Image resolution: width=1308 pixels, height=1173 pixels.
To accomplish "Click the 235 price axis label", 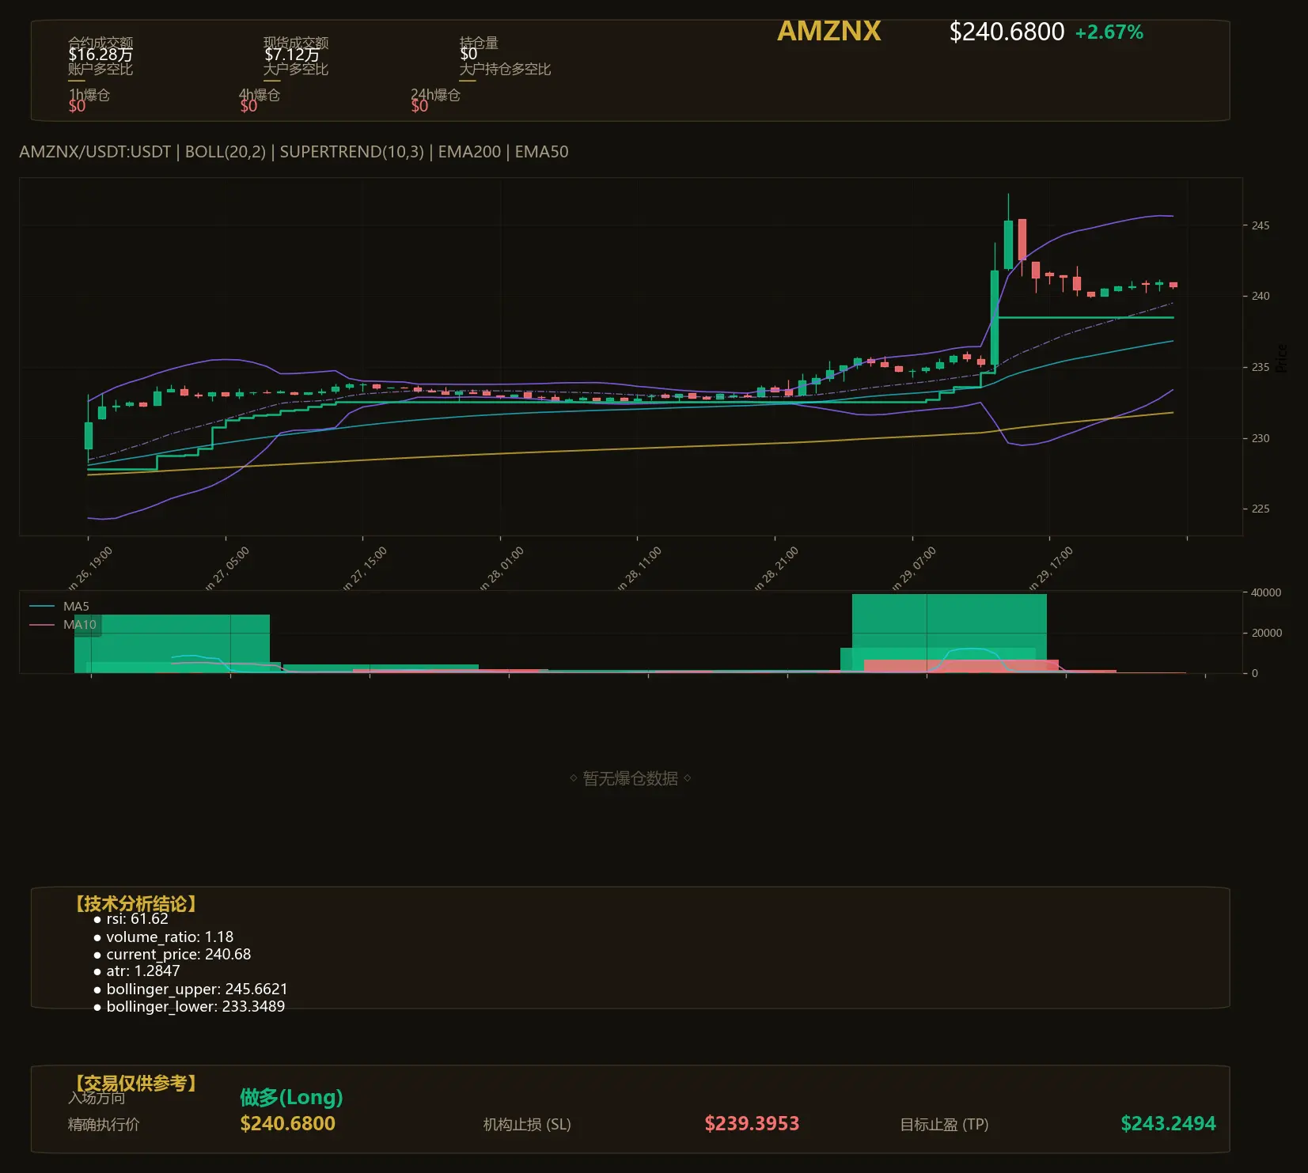I will [1260, 367].
